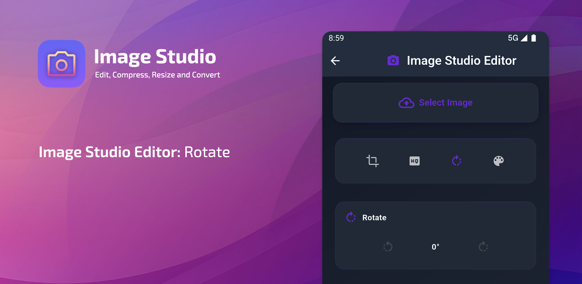Click the battery icon in status bar
This screenshot has width=582, height=284.
tap(533, 38)
